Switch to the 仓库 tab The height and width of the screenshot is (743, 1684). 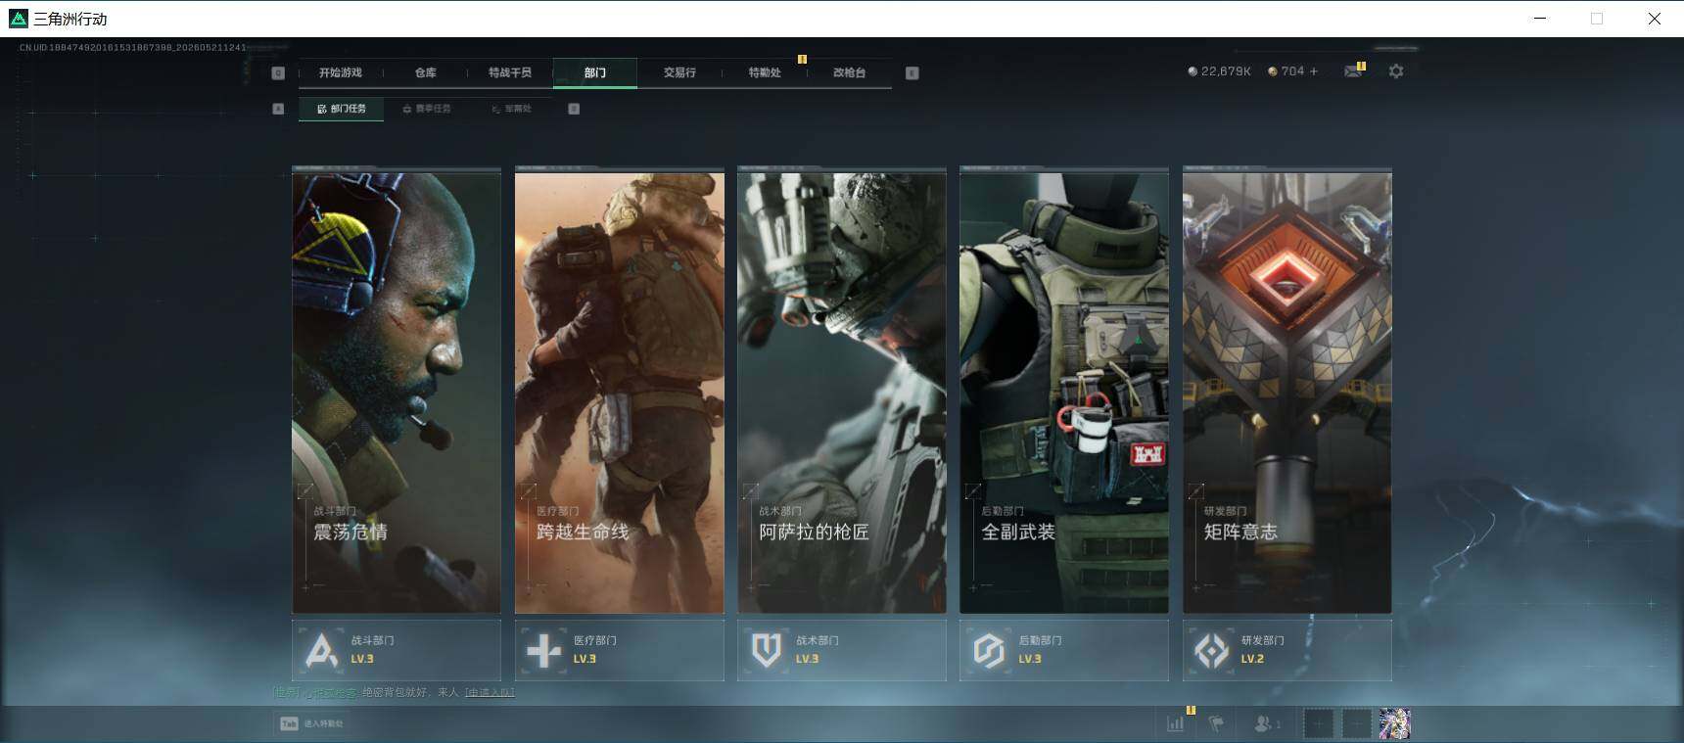tap(425, 72)
